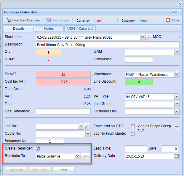Check the Job No From Quote box
This screenshot has width=184, height=176.
tap(133, 133)
